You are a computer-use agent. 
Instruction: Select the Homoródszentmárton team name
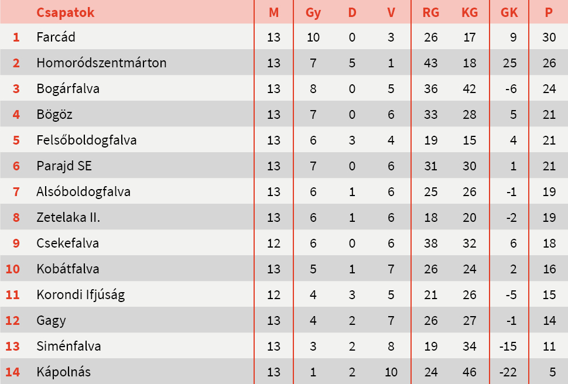[x=101, y=63]
